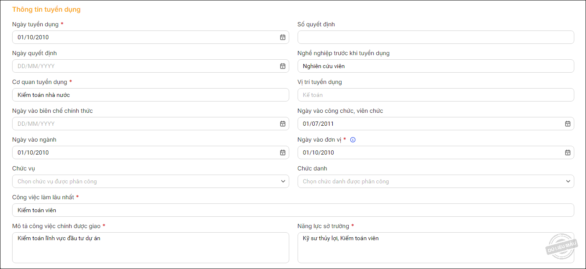Click the empty Ngày quyết định date input
Screen dimensions: 586x269
[x=142, y=66]
